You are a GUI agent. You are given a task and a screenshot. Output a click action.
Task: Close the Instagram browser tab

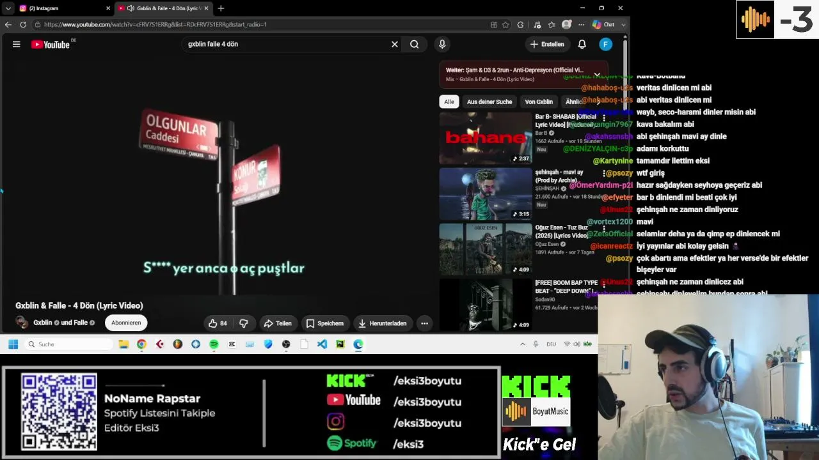[107, 8]
